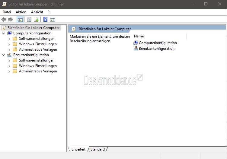Click the folder icon of Windows-Einstellungen under Computerkonfiguration

(15, 44)
